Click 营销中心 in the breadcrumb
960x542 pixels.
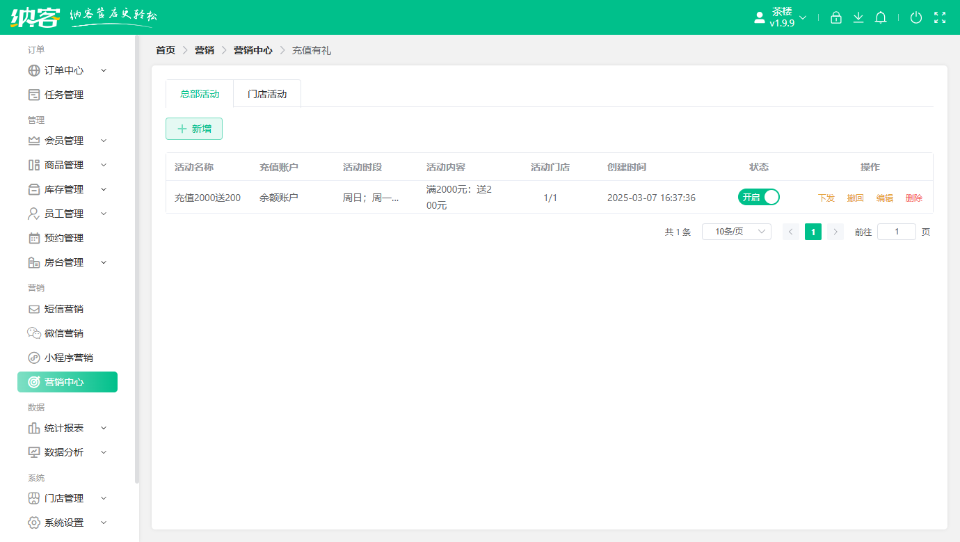click(253, 50)
